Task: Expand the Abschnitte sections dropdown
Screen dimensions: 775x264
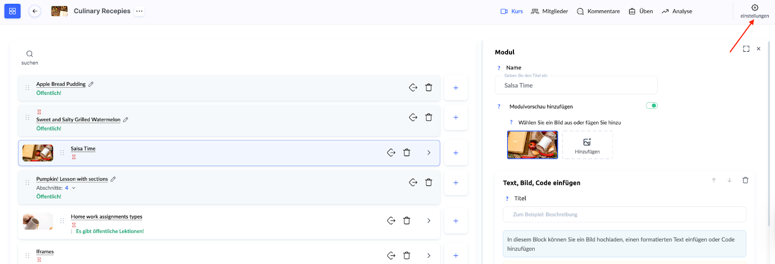Action: pyautogui.click(x=74, y=188)
